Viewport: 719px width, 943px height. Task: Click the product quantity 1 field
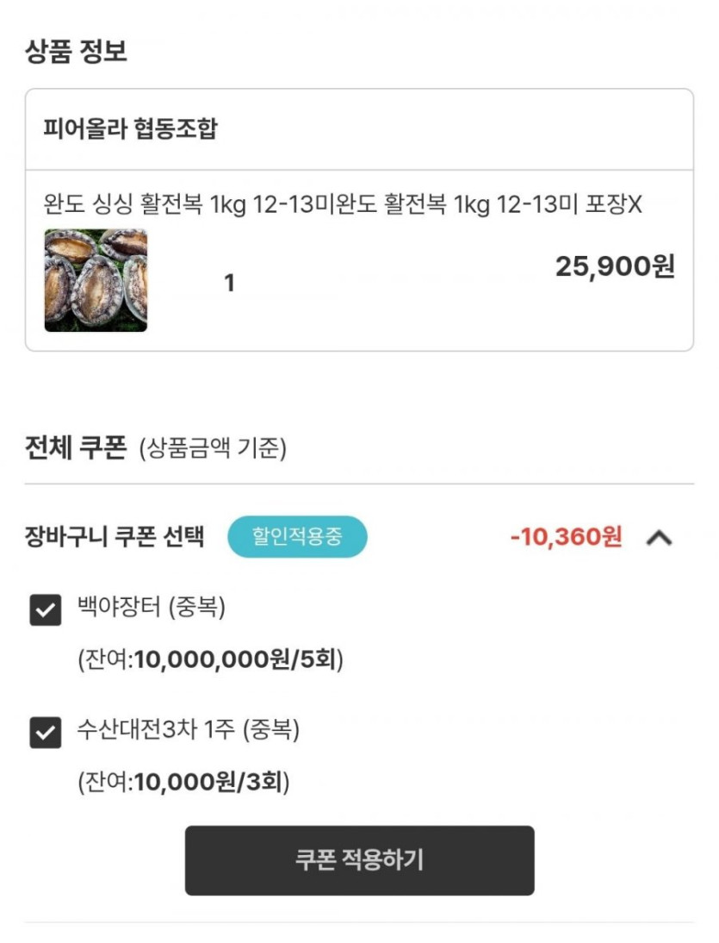(x=229, y=283)
